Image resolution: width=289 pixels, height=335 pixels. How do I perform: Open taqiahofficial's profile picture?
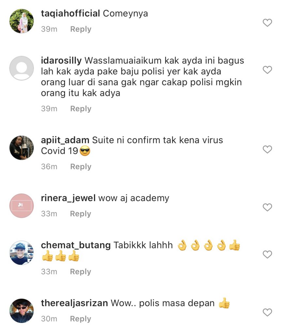(x=22, y=21)
